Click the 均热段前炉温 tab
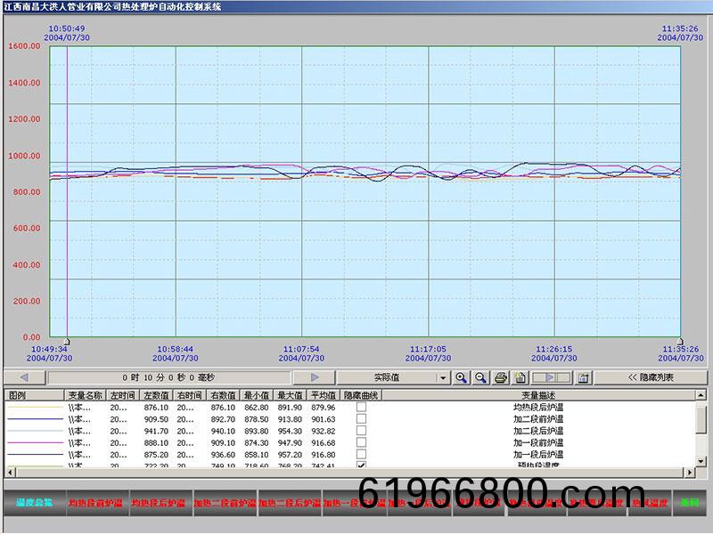This screenshot has height=534, width=713. pyautogui.click(x=96, y=503)
